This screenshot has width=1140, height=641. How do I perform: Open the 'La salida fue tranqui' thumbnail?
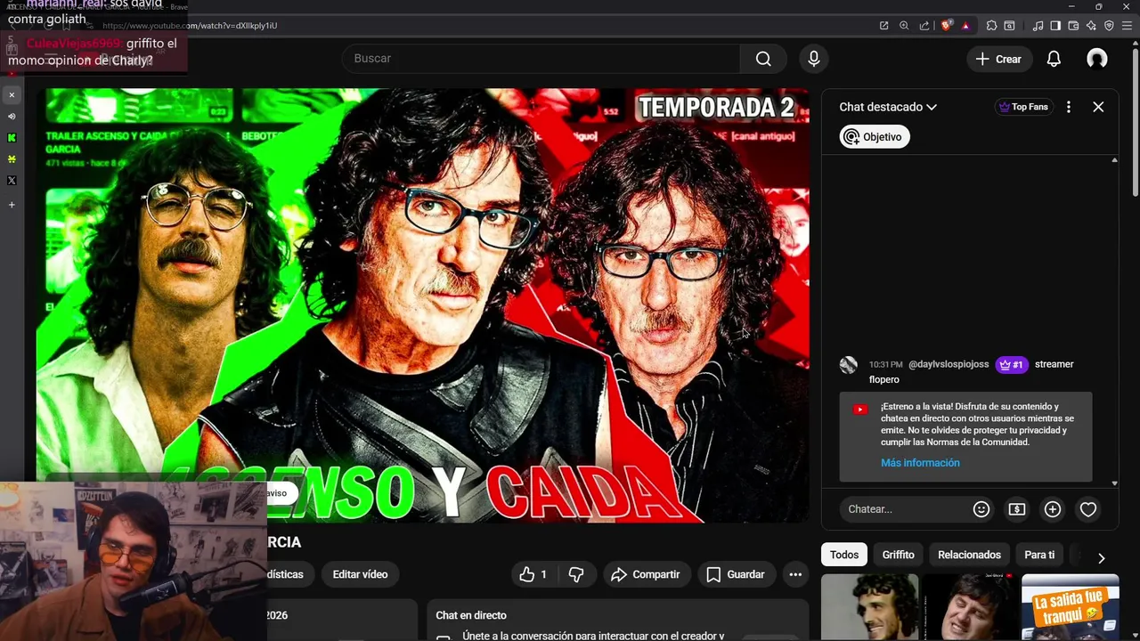tap(1071, 607)
